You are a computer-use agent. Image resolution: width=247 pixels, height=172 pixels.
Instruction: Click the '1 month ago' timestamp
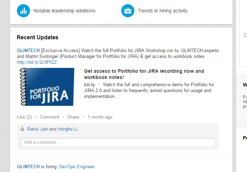tap(100, 117)
